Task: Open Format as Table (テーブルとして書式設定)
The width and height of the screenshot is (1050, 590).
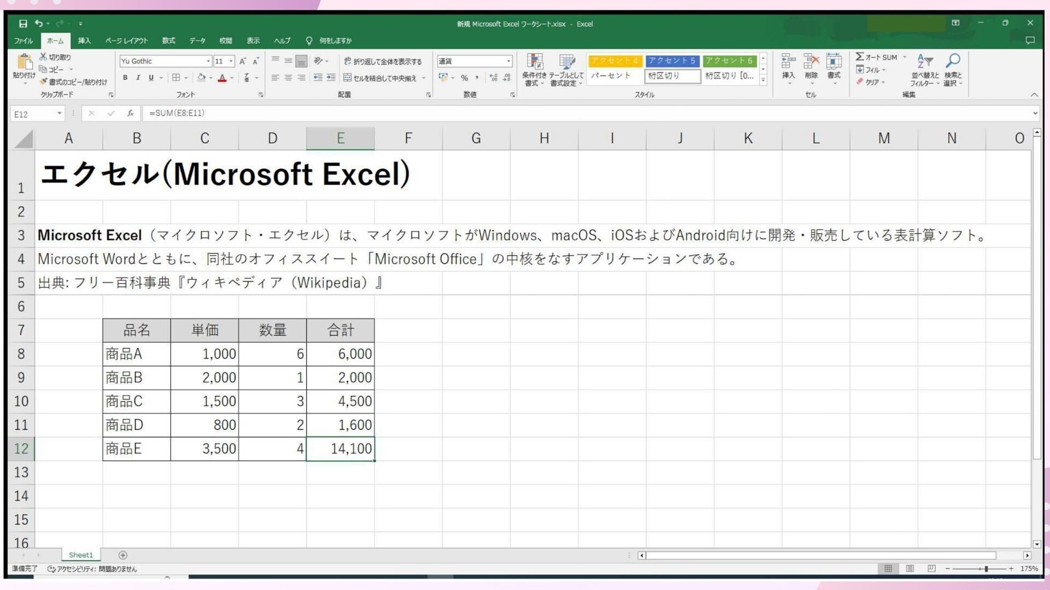Action: click(x=567, y=70)
